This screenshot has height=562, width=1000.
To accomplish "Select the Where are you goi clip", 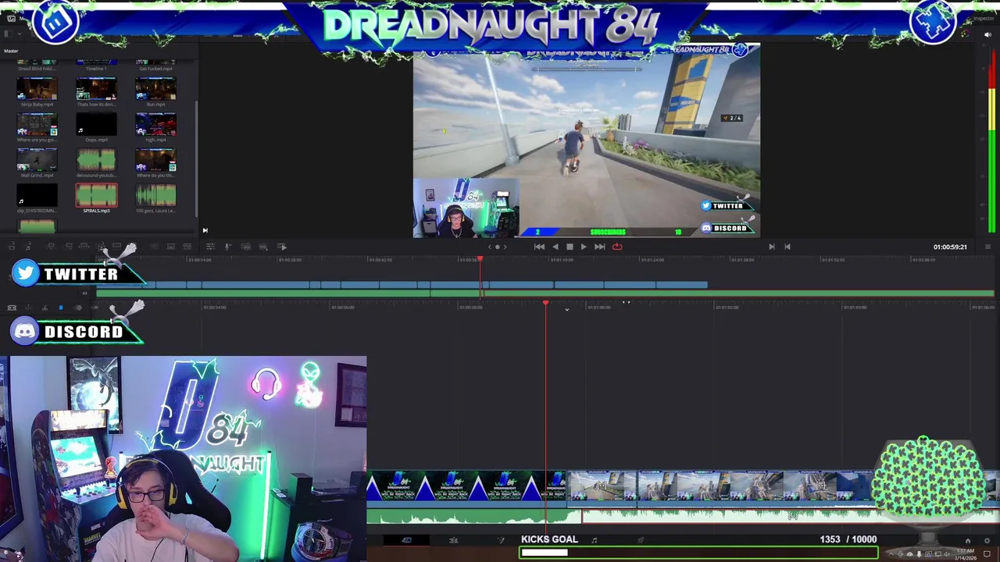I will point(37,124).
